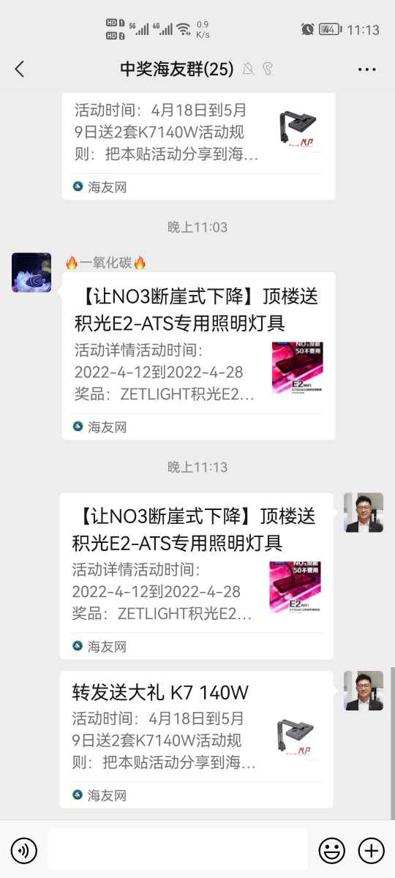This screenshot has width=395, height=878.
Task: Open the plus attachments menu
Action: point(371,850)
